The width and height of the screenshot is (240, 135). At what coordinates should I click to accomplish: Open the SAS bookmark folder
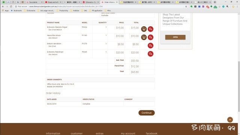(84, 10)
